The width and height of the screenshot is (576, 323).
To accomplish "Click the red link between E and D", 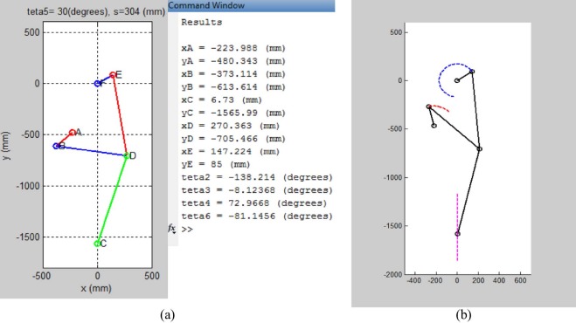I will (120, 115).
